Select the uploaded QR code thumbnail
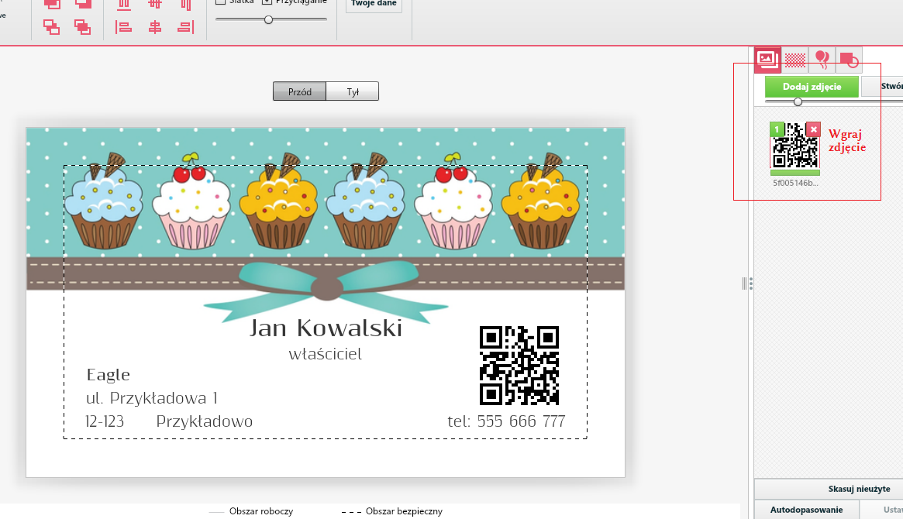Image resolution: width=903 pixels, height=519 pixels. click(x=795, y=146)
